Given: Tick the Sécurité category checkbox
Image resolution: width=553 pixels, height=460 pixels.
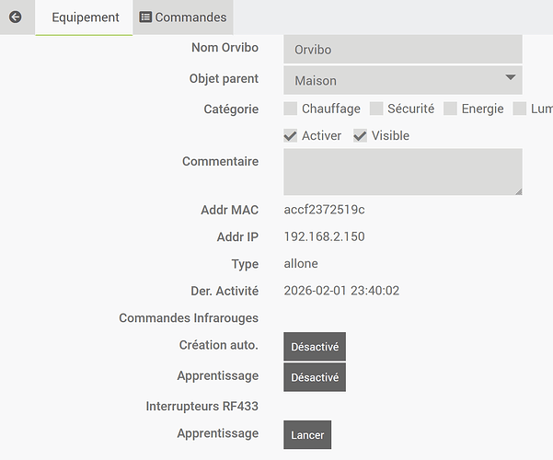Looking at the screenshot, I should (376, 109).
